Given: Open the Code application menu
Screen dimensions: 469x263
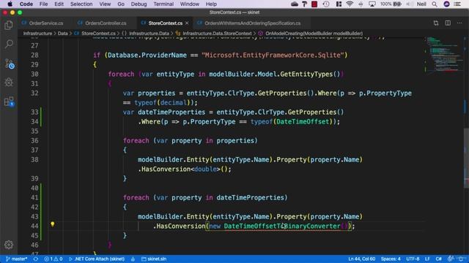Looking at the screenshot, I should [26, 4].
